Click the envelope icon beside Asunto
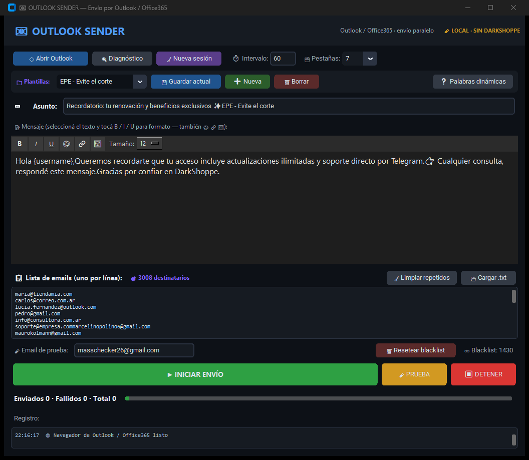 (x=18, y=107)
